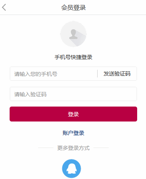Click the blank space inside the phone number box
Viewport: 146px width, 179px height.
[x=77, y=74]
